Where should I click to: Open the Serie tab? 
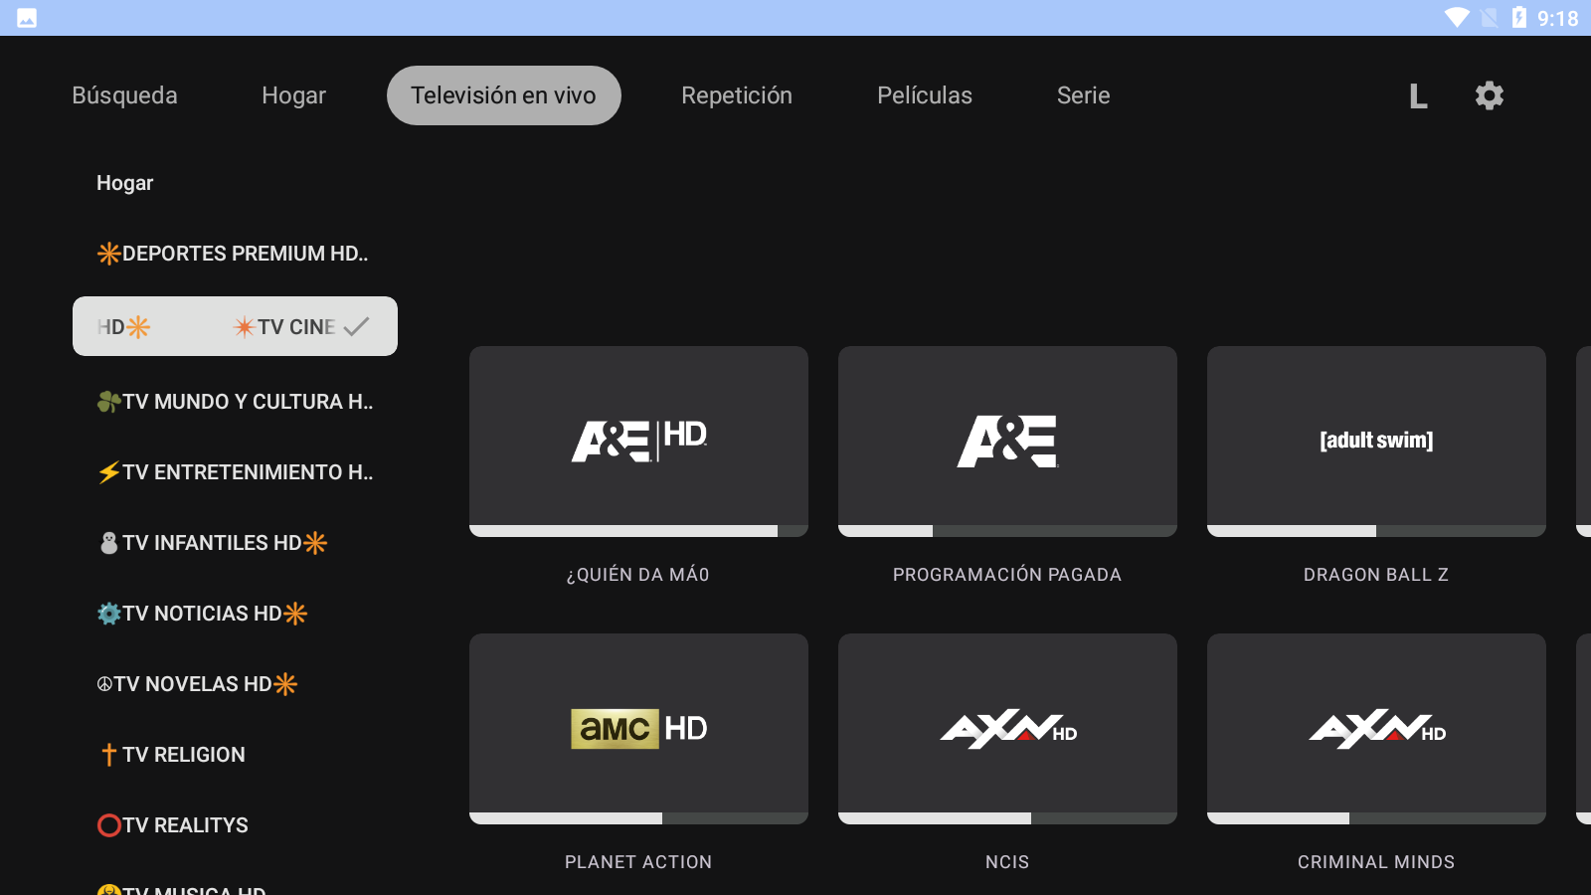click(1083, 95)
